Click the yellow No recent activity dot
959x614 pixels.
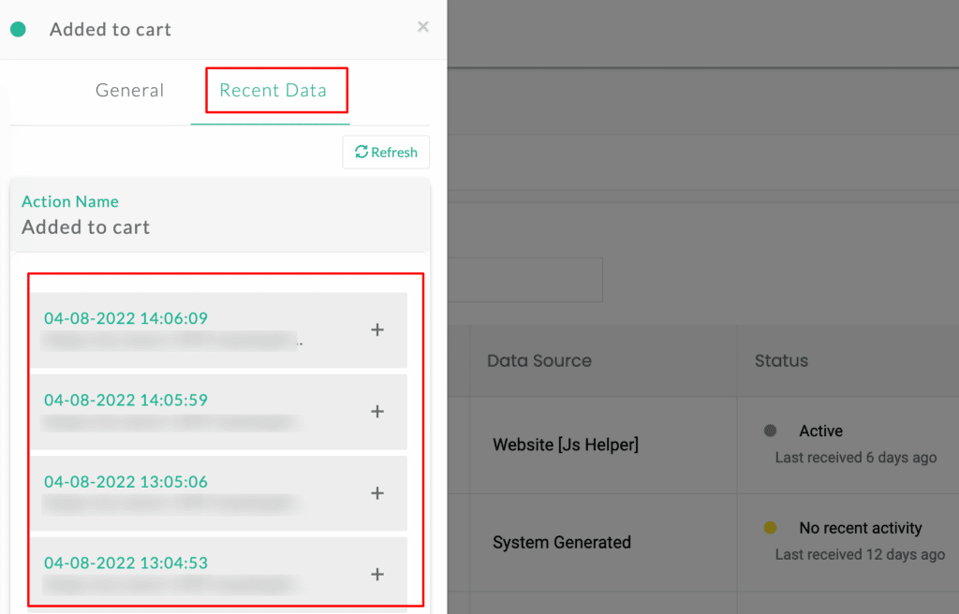[x=770, y=528]
